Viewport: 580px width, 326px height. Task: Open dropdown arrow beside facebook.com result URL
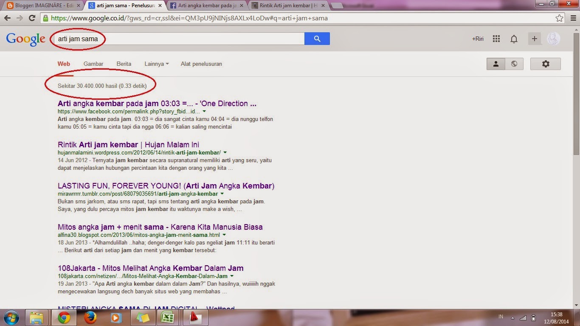pos(204,111)
